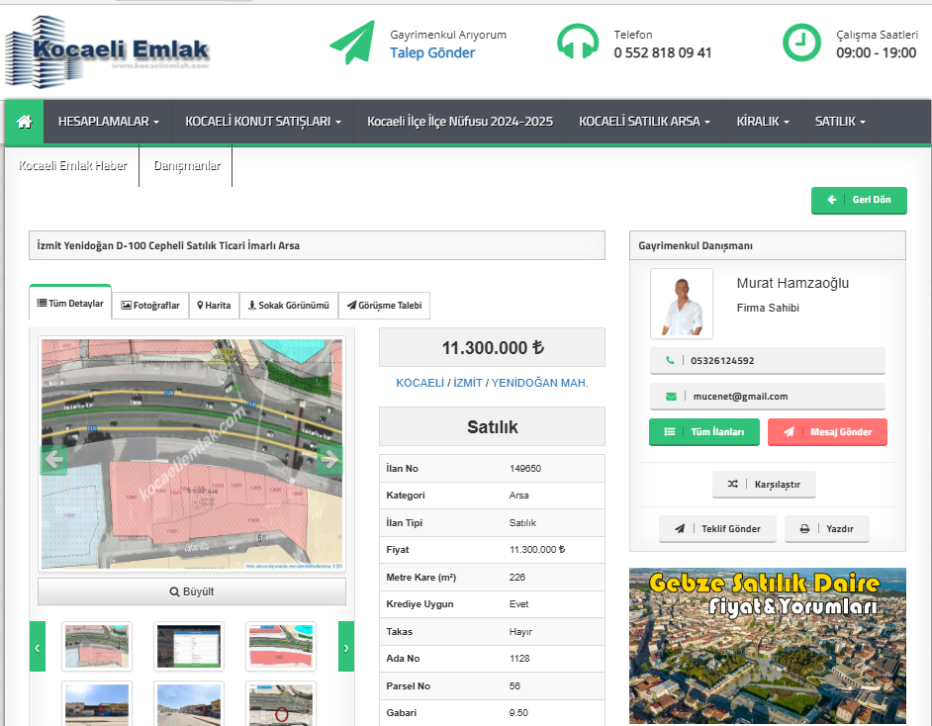
Task: Show the previous photo with the left arrow
Action: click(53, 459)
